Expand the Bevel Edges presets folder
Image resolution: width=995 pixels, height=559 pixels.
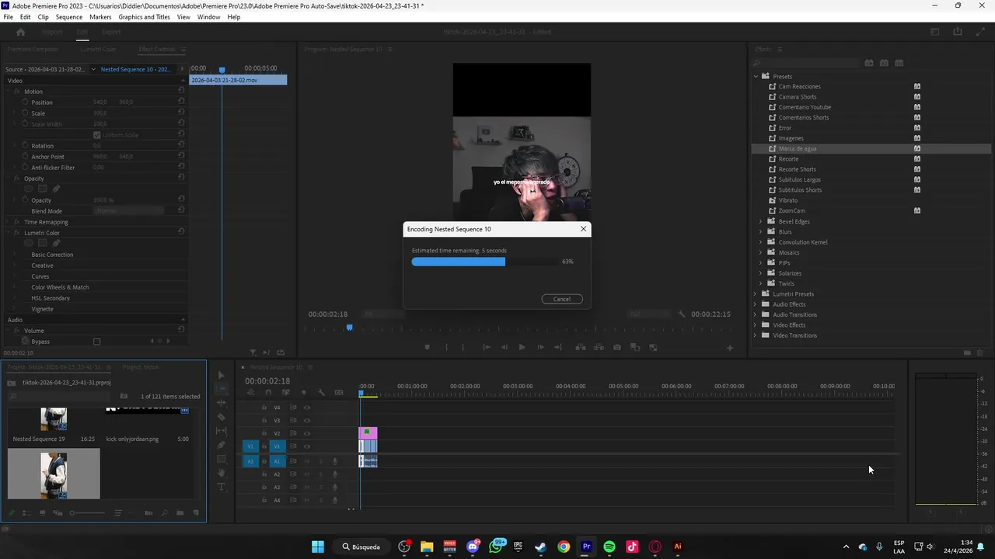click(x=761, y=221)
